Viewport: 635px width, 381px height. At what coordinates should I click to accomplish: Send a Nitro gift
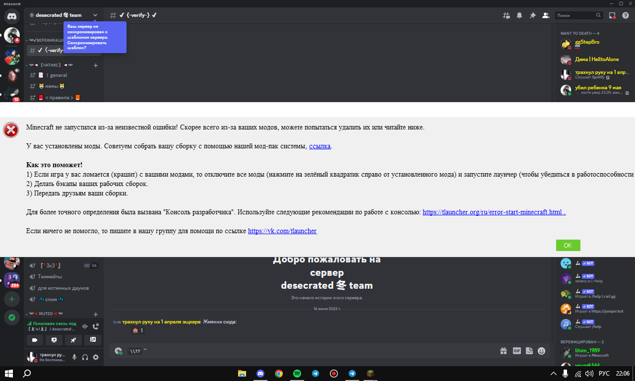(x=504, y=351)
